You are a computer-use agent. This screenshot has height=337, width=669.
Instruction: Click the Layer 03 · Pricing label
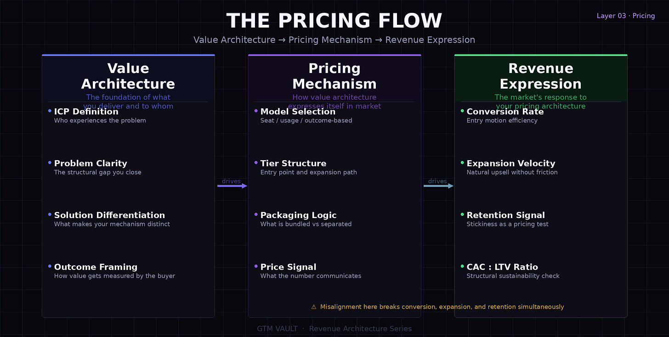click(x=626, y=16)
